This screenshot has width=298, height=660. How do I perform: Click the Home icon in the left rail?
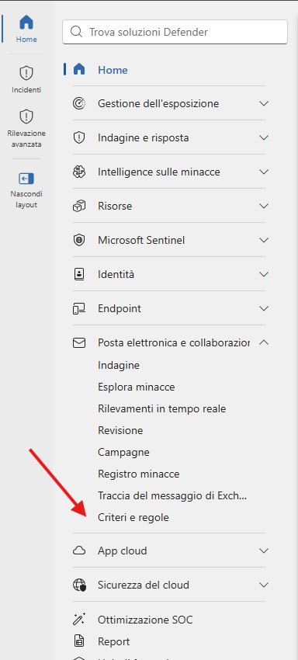point(26,23)
